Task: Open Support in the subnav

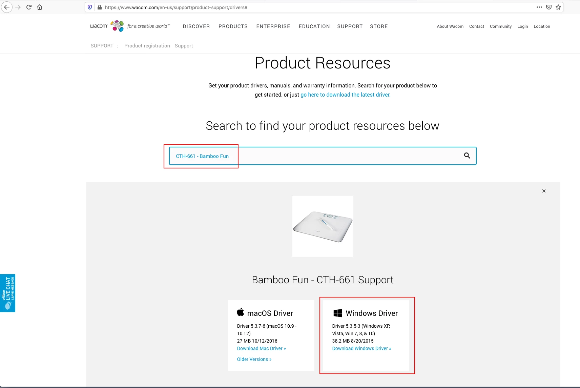Action: tap(184, 46)
